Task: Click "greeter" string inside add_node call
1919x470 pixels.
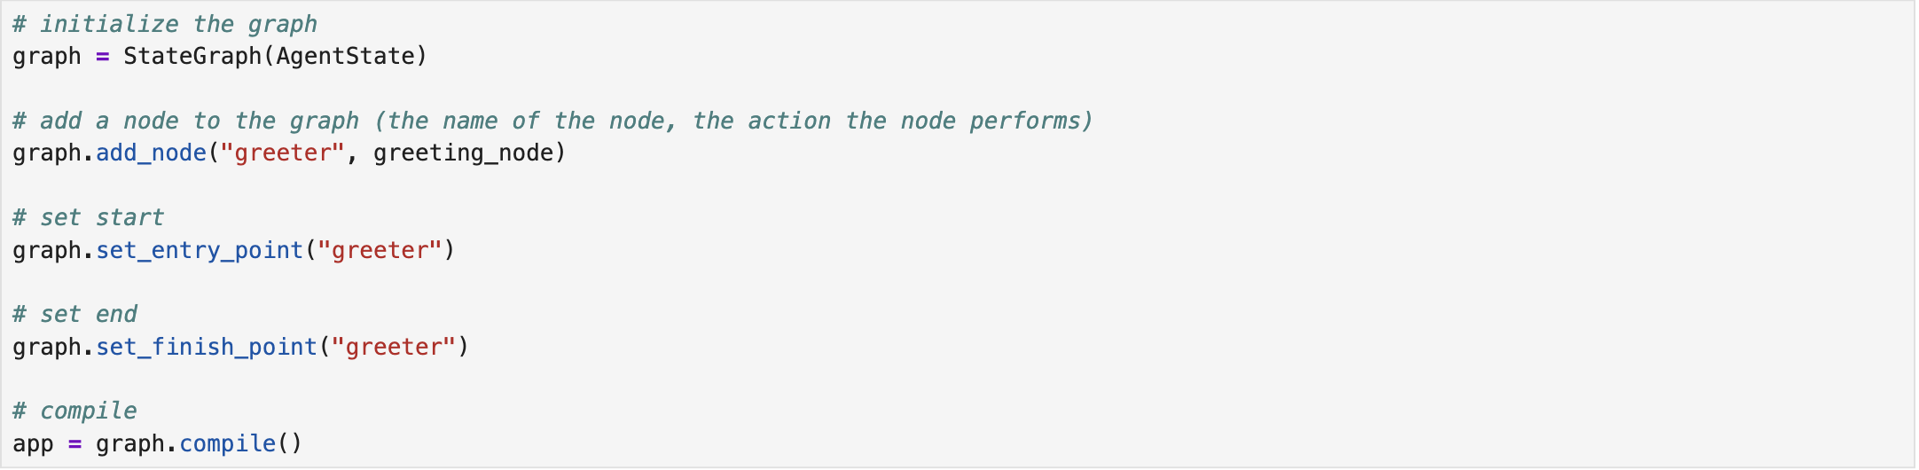Action: 282,153
